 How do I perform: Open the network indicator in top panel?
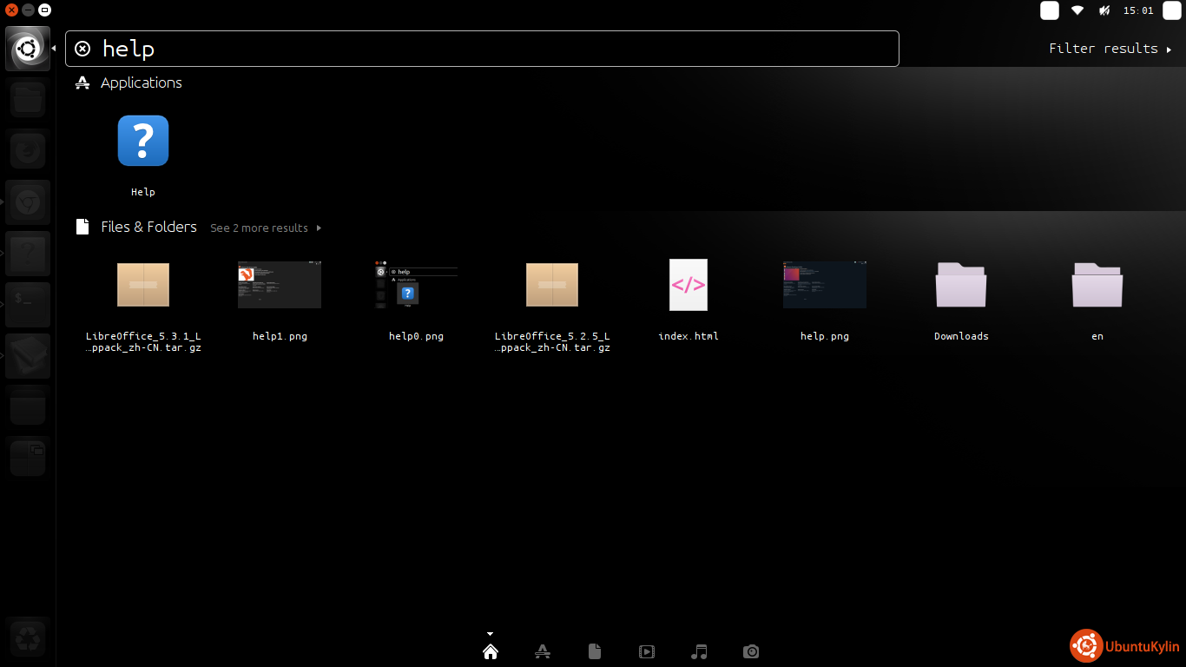click(1077, 10)
